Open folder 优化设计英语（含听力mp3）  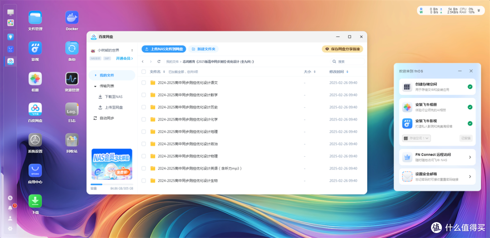pos(200,168)
